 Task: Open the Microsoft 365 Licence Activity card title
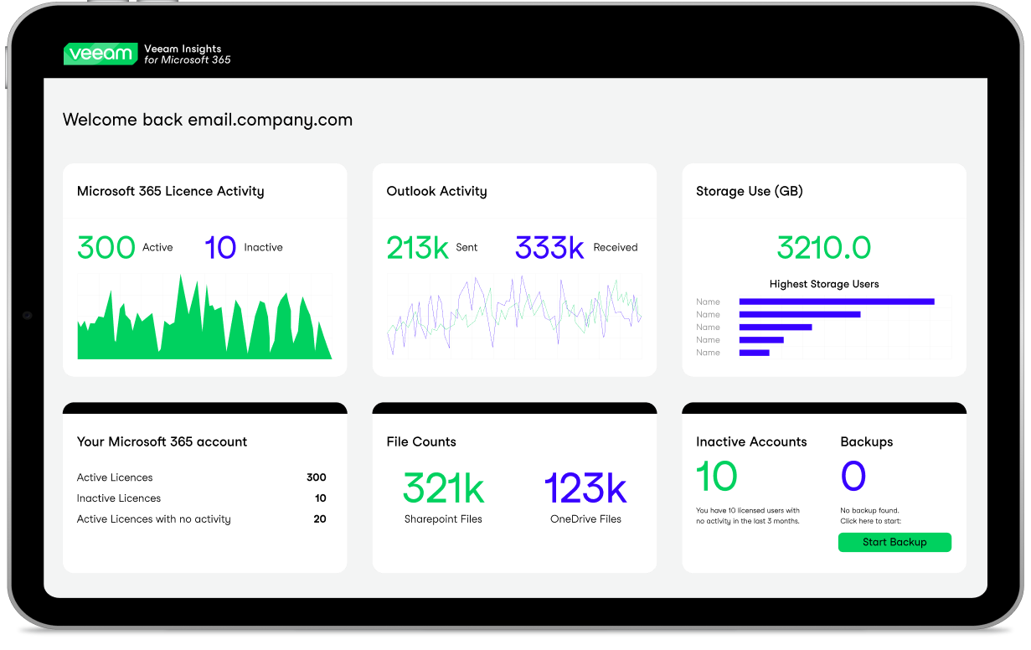pos(171,191)
